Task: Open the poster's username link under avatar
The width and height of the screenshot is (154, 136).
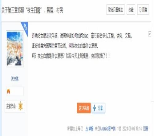Action: pyautogui.click(x=15, y=79)
